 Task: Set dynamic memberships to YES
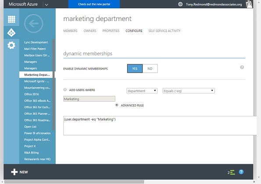click(x=135, y=68)
